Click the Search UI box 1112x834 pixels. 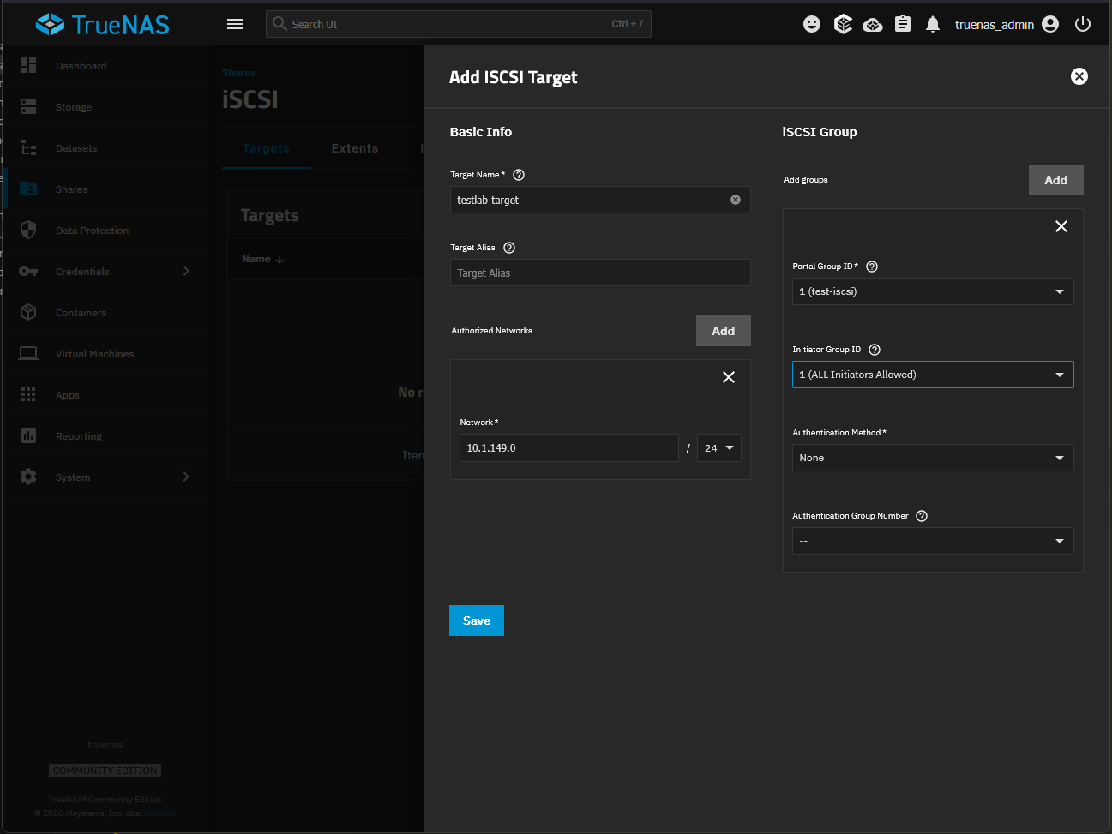(x=459, y=24)
